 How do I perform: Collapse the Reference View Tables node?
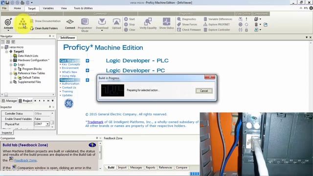[x=11, y=73]
